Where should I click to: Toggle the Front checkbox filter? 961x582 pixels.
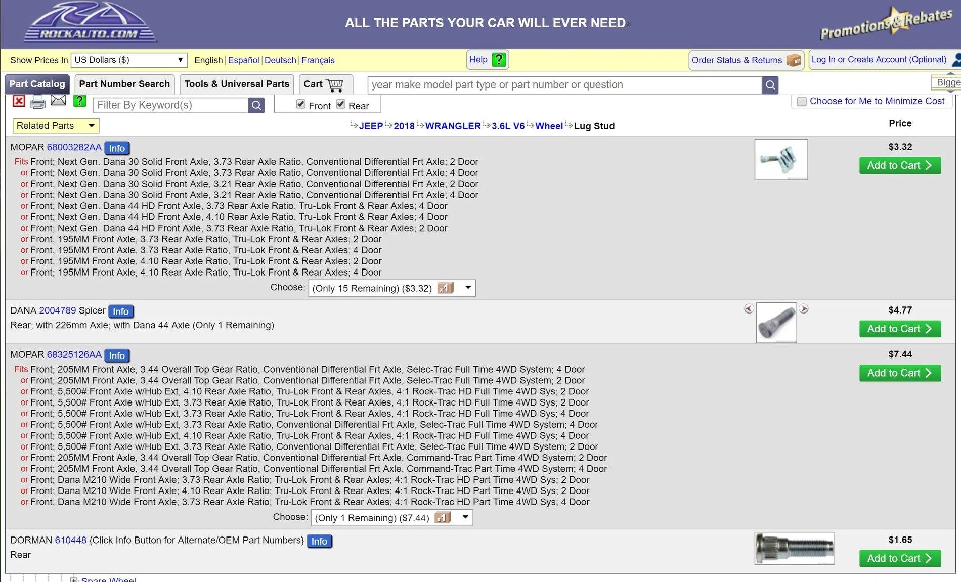[301, 104]
